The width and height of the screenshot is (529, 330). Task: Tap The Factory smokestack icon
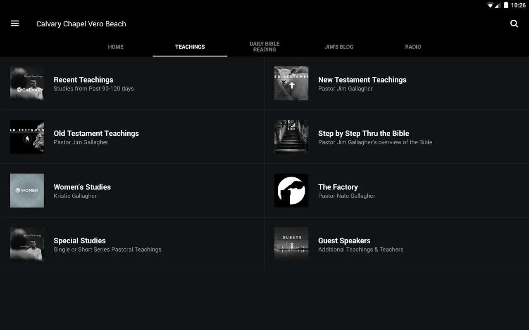click(291, 191)
